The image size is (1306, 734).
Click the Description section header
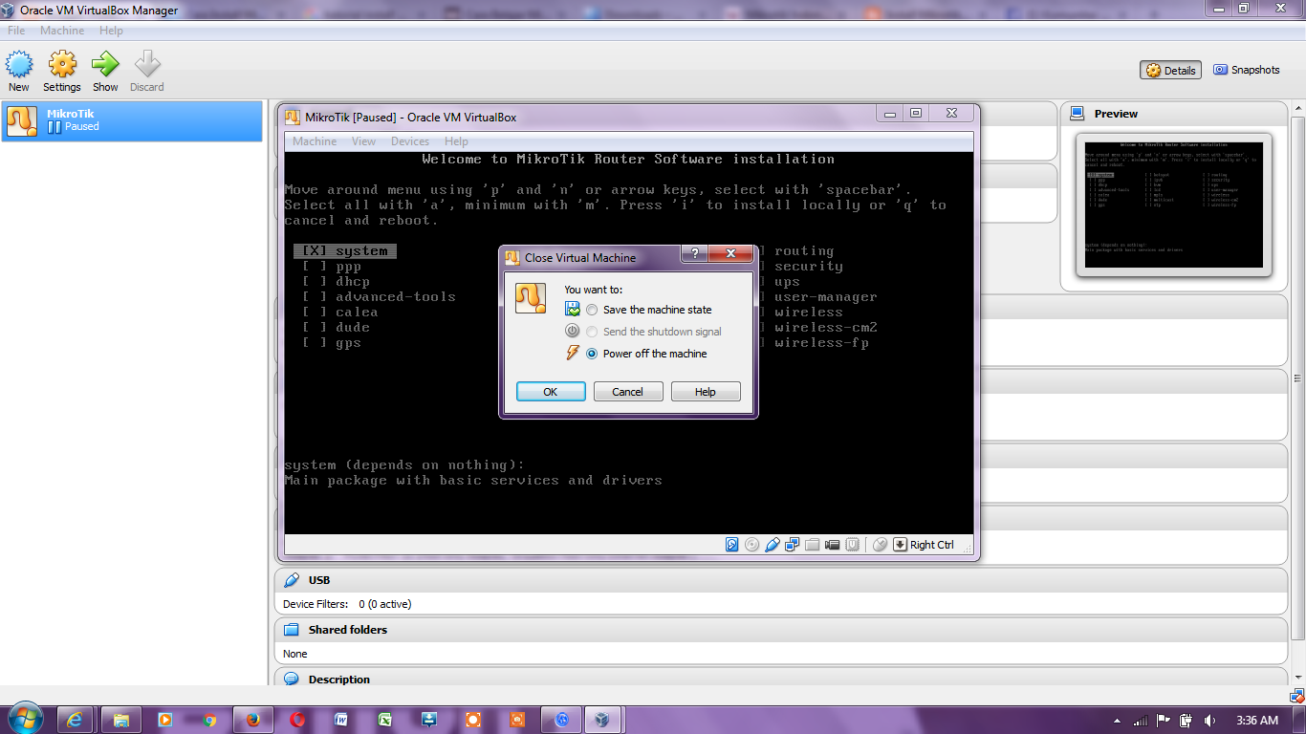point(780,679)
